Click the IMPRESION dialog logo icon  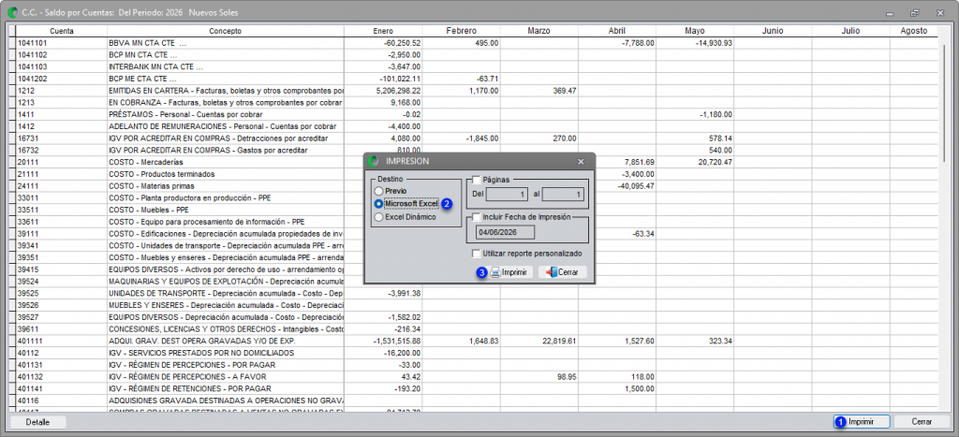click(x=375, y=161)
